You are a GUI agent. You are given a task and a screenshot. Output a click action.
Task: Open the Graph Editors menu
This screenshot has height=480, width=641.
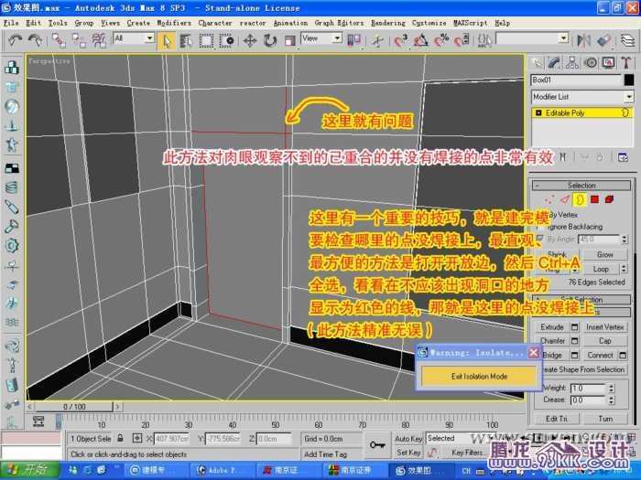click(339, 23)
